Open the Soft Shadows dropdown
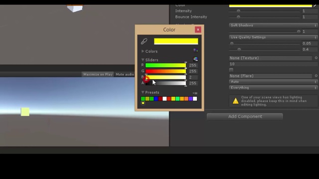Screen dimensions: 319x179 point(273,25)
